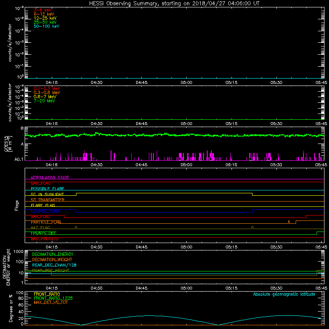This screenshot has height=329, width=329.
Task: Click the B tick label on GOES axis
Action: [22, 128]
